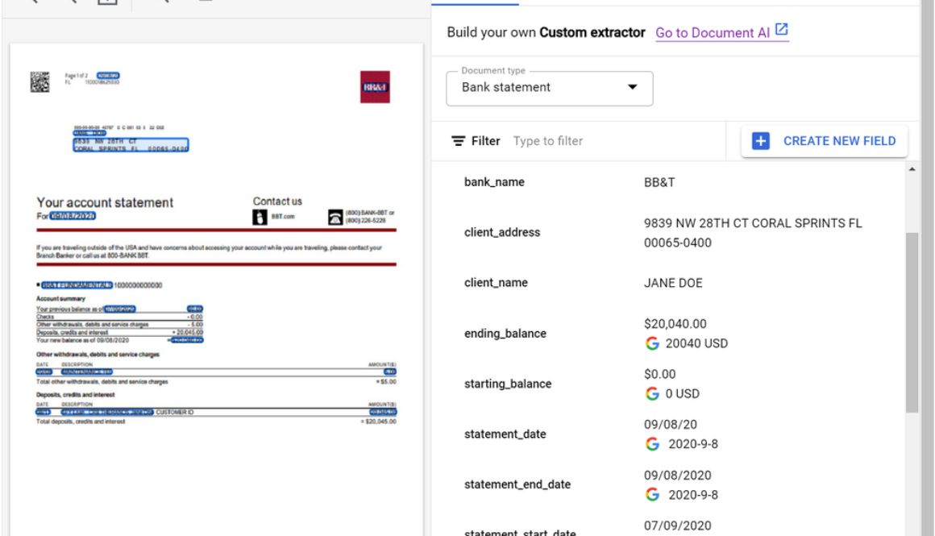Select the $20,040.00 value
Screen dimensions: 935x536
[675, 324]
